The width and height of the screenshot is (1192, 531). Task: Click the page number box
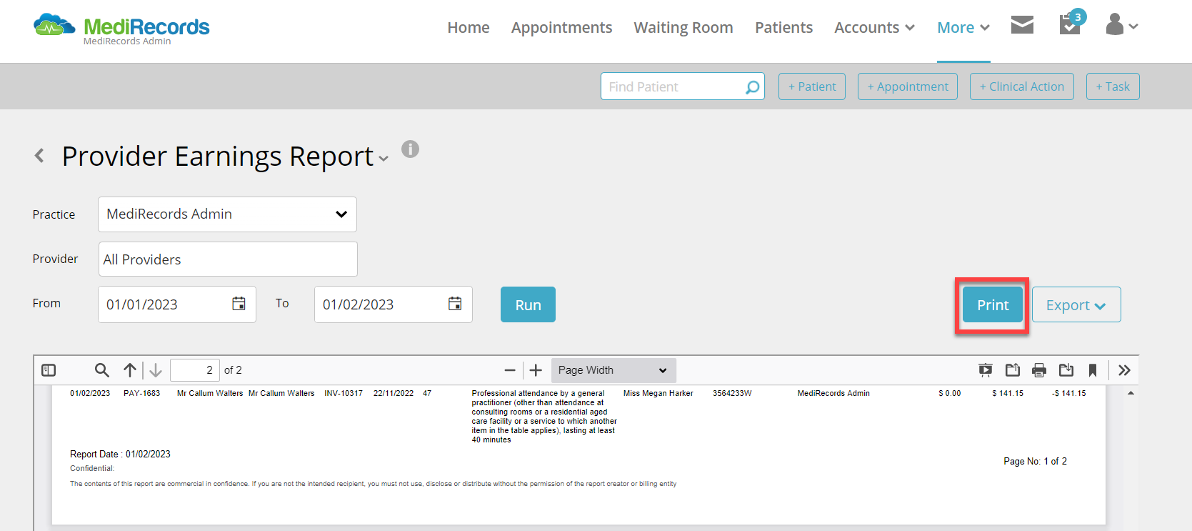tap(195, 370)
